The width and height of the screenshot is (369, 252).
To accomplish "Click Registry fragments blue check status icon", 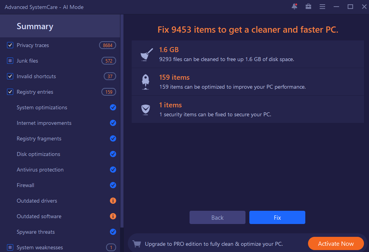I will 113,138.
